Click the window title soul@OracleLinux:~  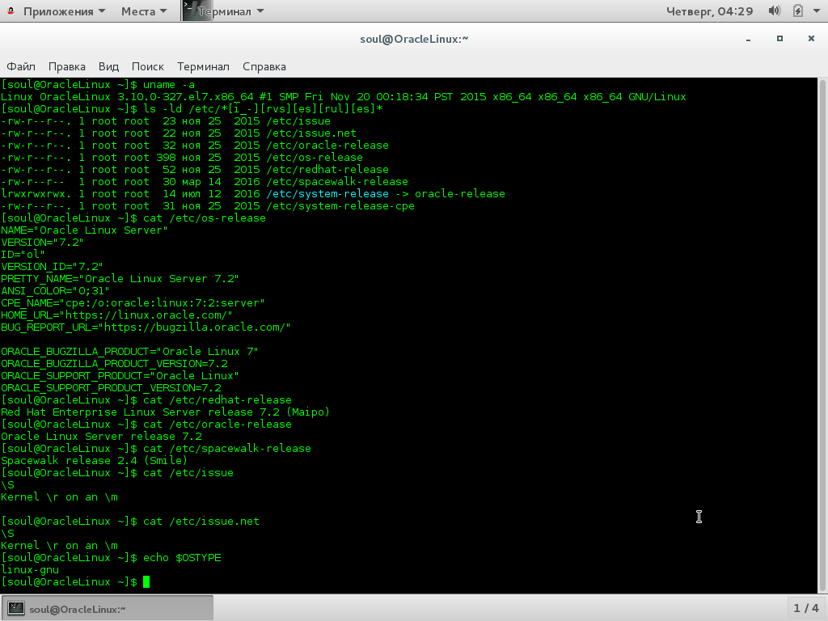coord(414,39)
